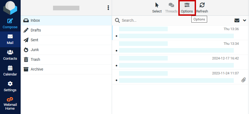Activate the Select messages tool
This screenshot has width=249, height=114.
tap(157, 8)
